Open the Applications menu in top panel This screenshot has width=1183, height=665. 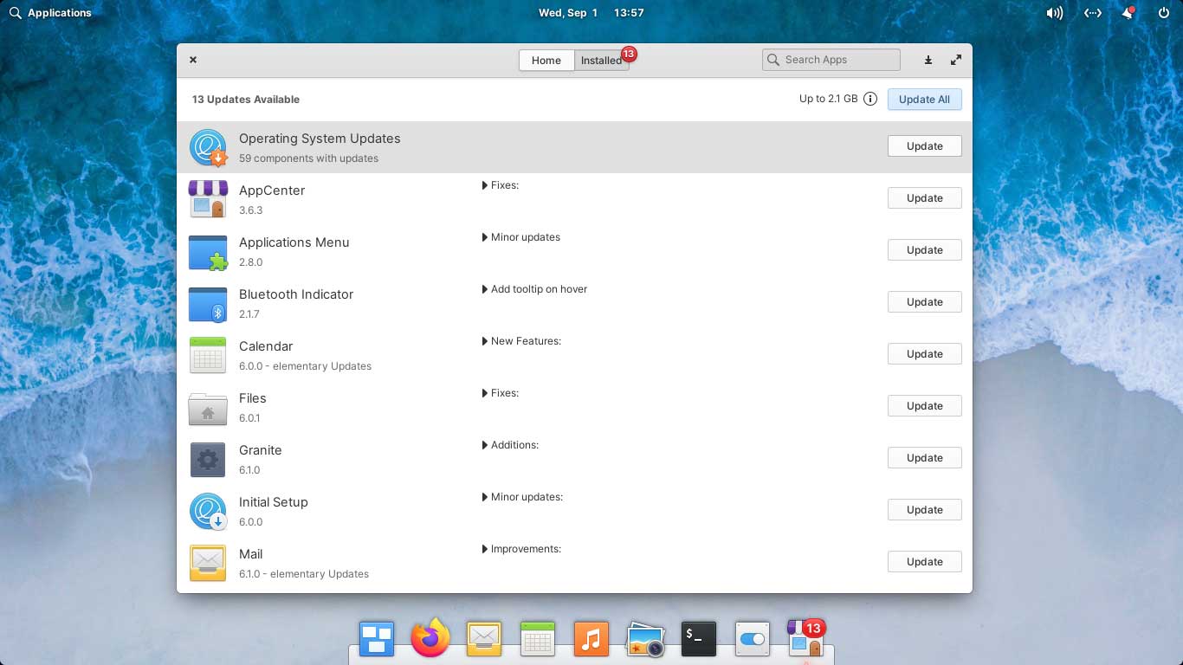(x=50, y=13)
